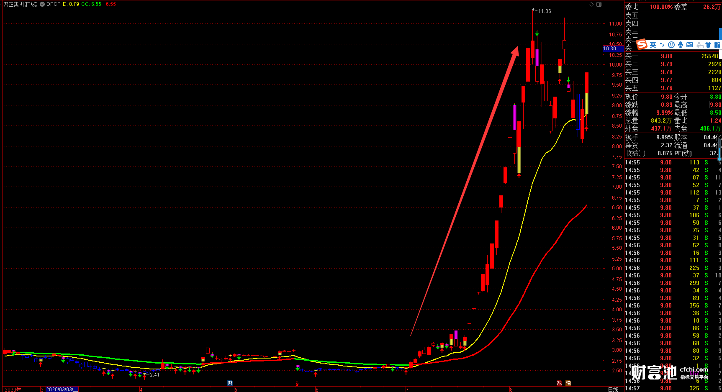Click the Sogou user account icon
Image resolution: width=722 pixels, height=392 pixels.
pos(699,45)
